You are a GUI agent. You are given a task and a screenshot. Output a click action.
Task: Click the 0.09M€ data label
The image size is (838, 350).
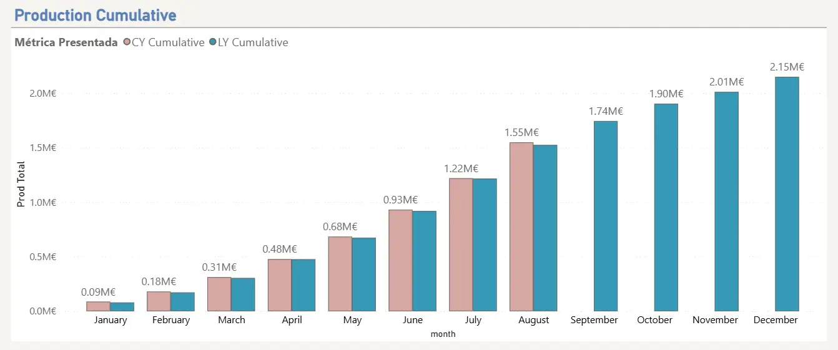[x=98, y=291]
